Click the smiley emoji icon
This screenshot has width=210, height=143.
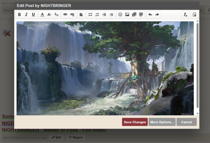point(120,15)
